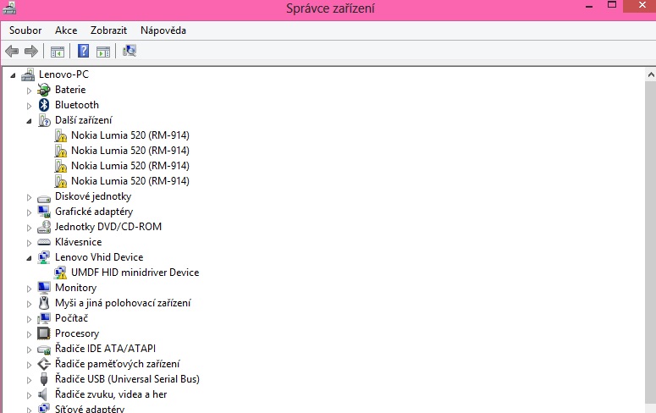The width and height of the screenshot is (656, 413).
Task: Collapse the Lenovo Vhid Device category
Action: click(x=29, y=258)
